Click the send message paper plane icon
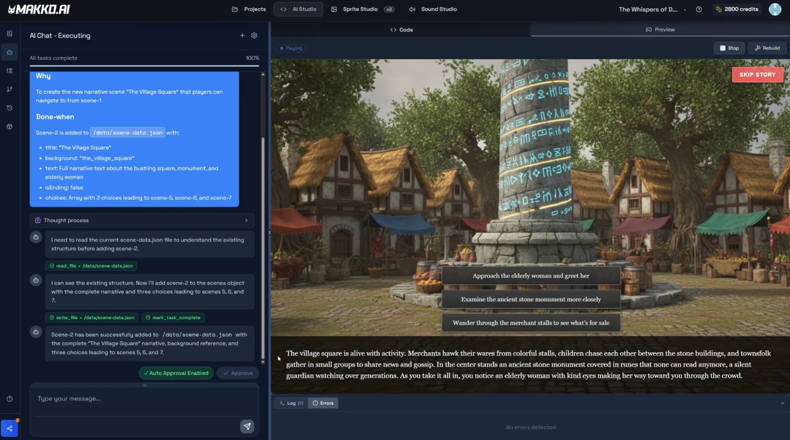 247,426
